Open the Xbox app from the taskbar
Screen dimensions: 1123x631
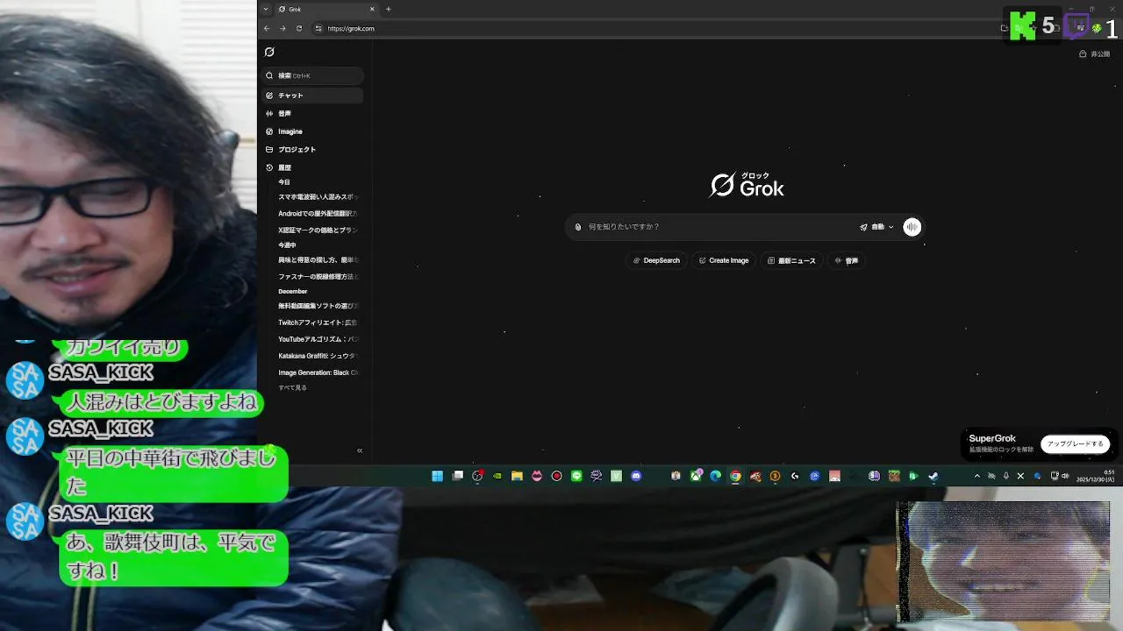point(696,476)
